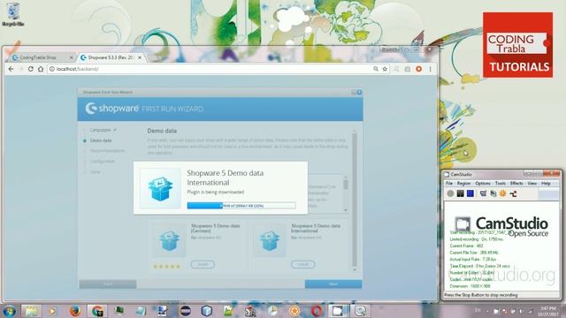Viewport: 566px width, 318px height.
Task: Open CamStudio File menu
Action: coord(449,184)
